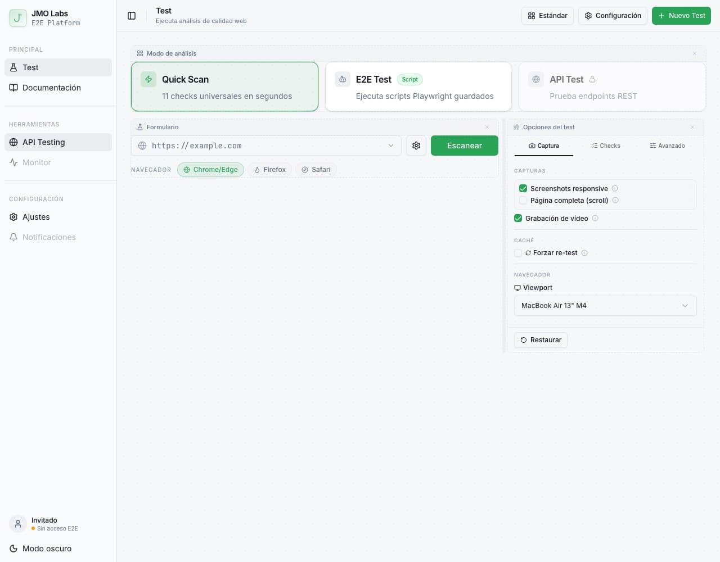Close the Opciones del test panel
The image size is (720, 562).
click(692, 127)
